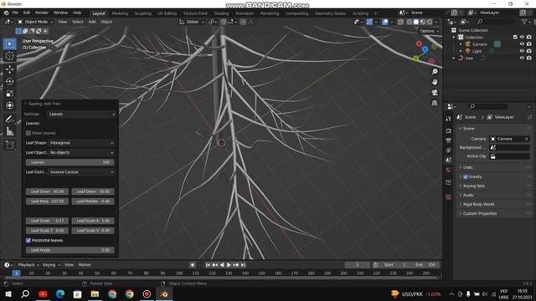This screenshot has height=301, width=536.
Task: Enable the Show Leaves checkbox
Action: pyautogui.click(x=28, y=133)
